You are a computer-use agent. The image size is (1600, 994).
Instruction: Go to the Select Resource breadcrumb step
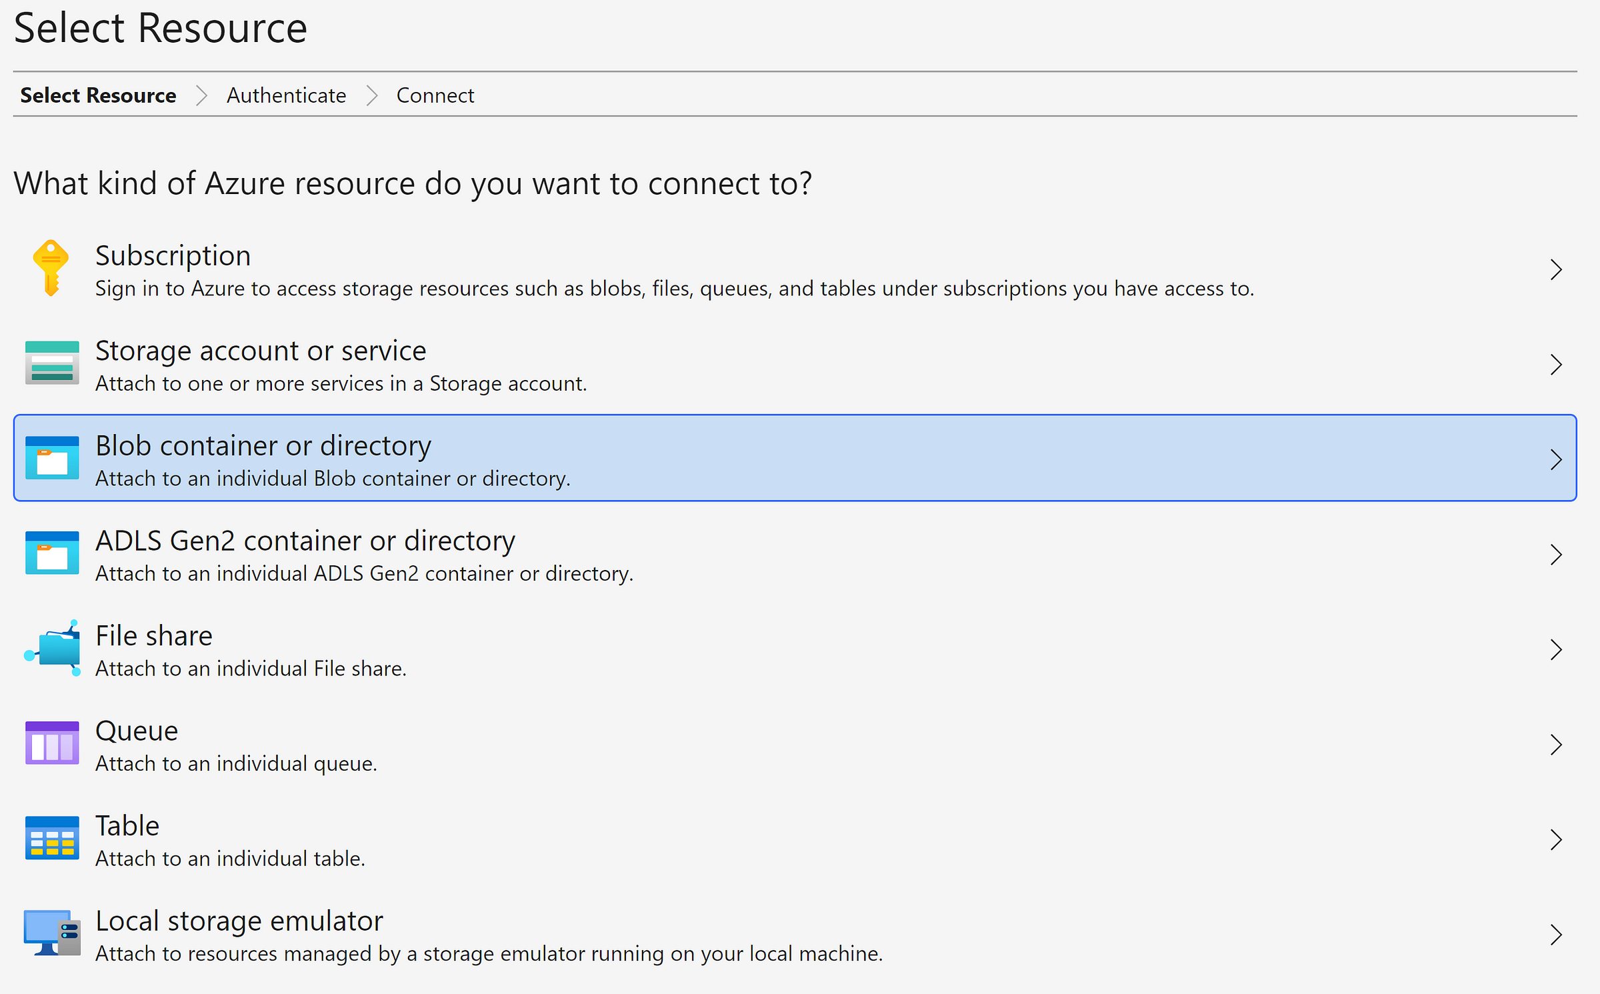[98, 95]
